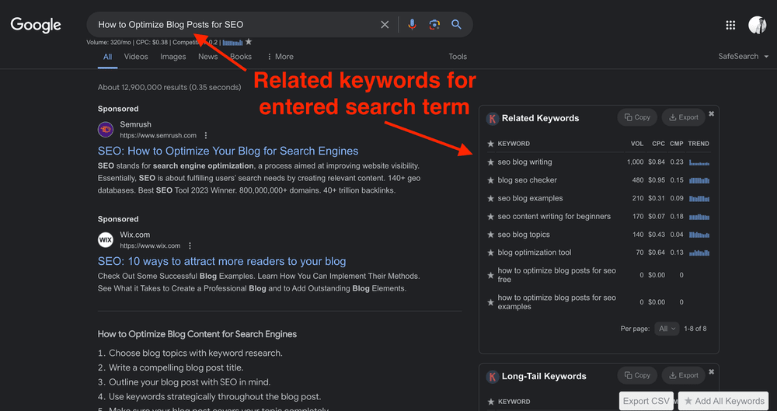Close the Long-Tail Keywords widget
Screen dimensions: 777x411
point(712,371)
